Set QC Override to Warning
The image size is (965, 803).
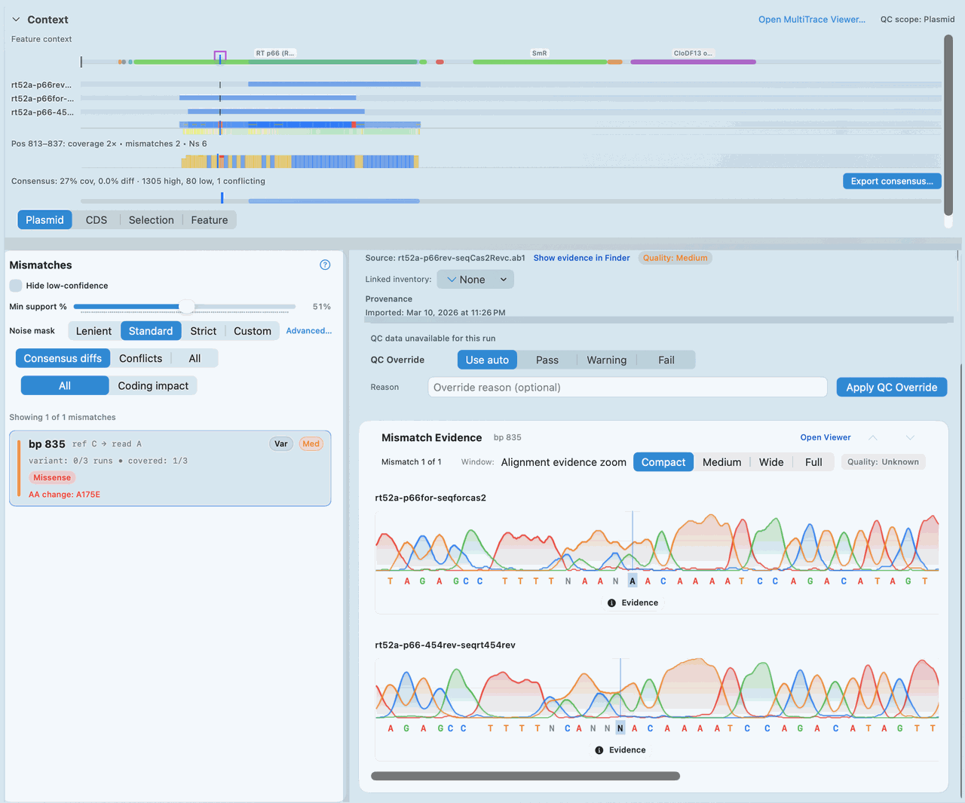coord(607,360)
